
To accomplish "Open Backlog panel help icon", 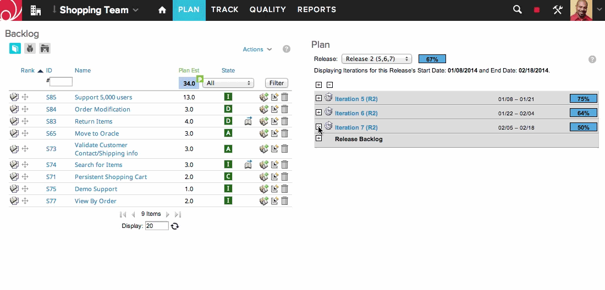I will click(x=287, y=49).
